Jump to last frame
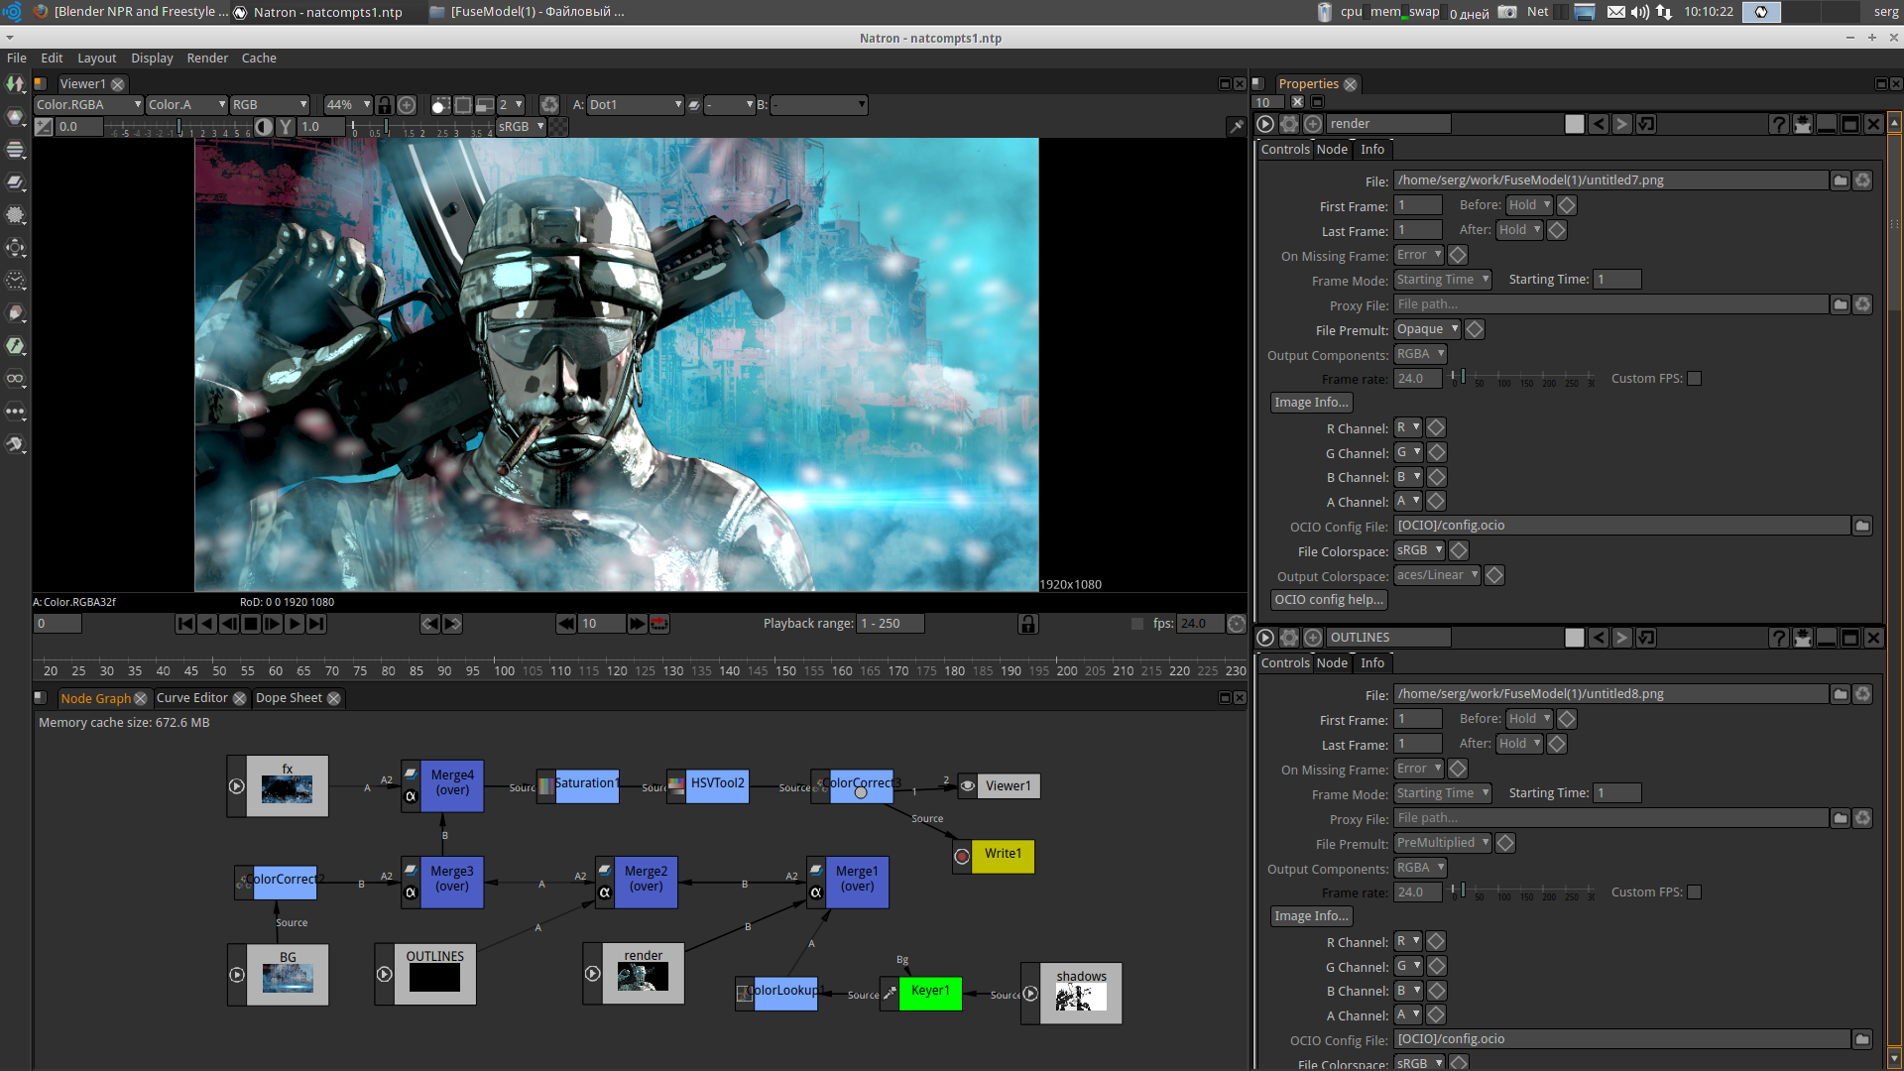This screenshot has width=1904, height=1071. coord(316,624)
